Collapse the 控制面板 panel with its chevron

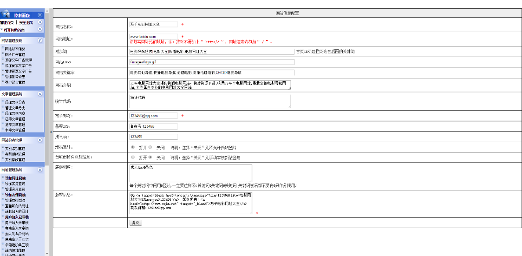[x=40, y=15]
